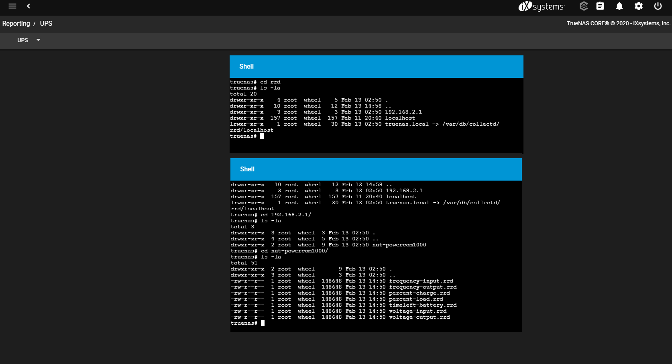Show alerts with the bell icon
This screenshot has height=364, width=672.
point(619,6)
